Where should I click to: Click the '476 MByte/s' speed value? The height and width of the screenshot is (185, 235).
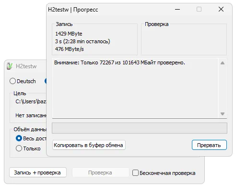(70, 49)
